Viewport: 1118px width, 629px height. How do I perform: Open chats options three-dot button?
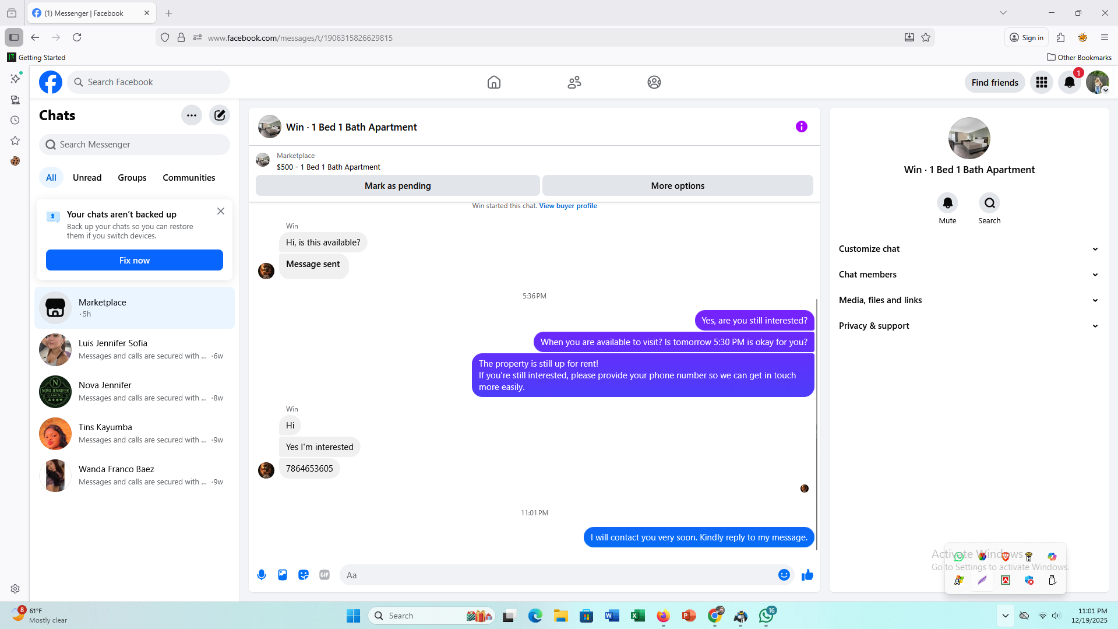(x=192, y=115)
